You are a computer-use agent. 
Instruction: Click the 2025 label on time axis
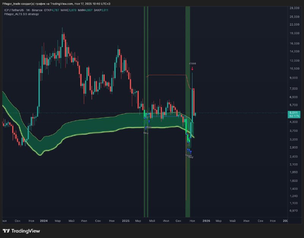click(126, 221)
